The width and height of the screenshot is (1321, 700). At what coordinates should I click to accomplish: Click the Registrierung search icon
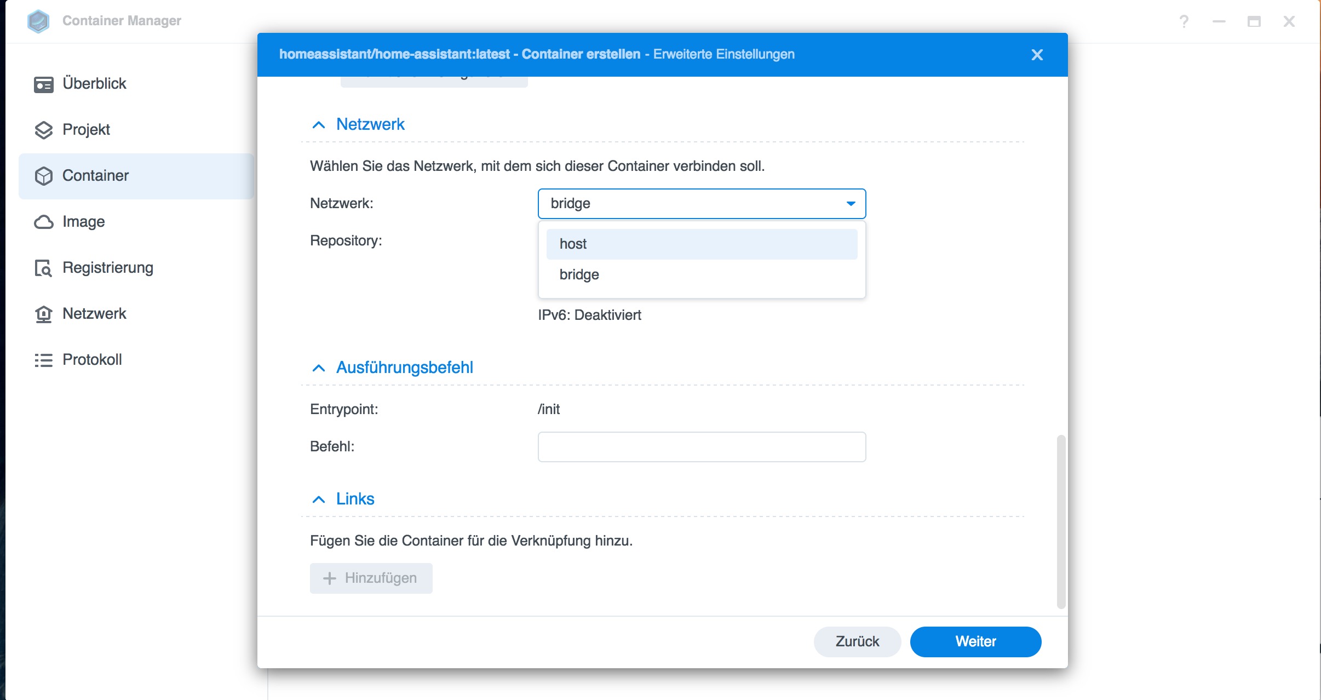pyautogui.click(x=43, y=268)
